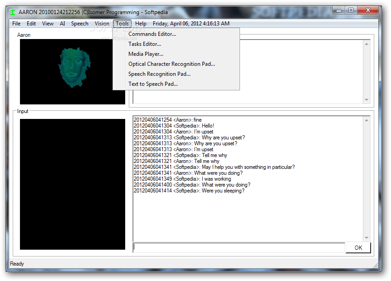The image size is (391, 281).
Task: Minimize the AARON window
Action: (339, 10)
